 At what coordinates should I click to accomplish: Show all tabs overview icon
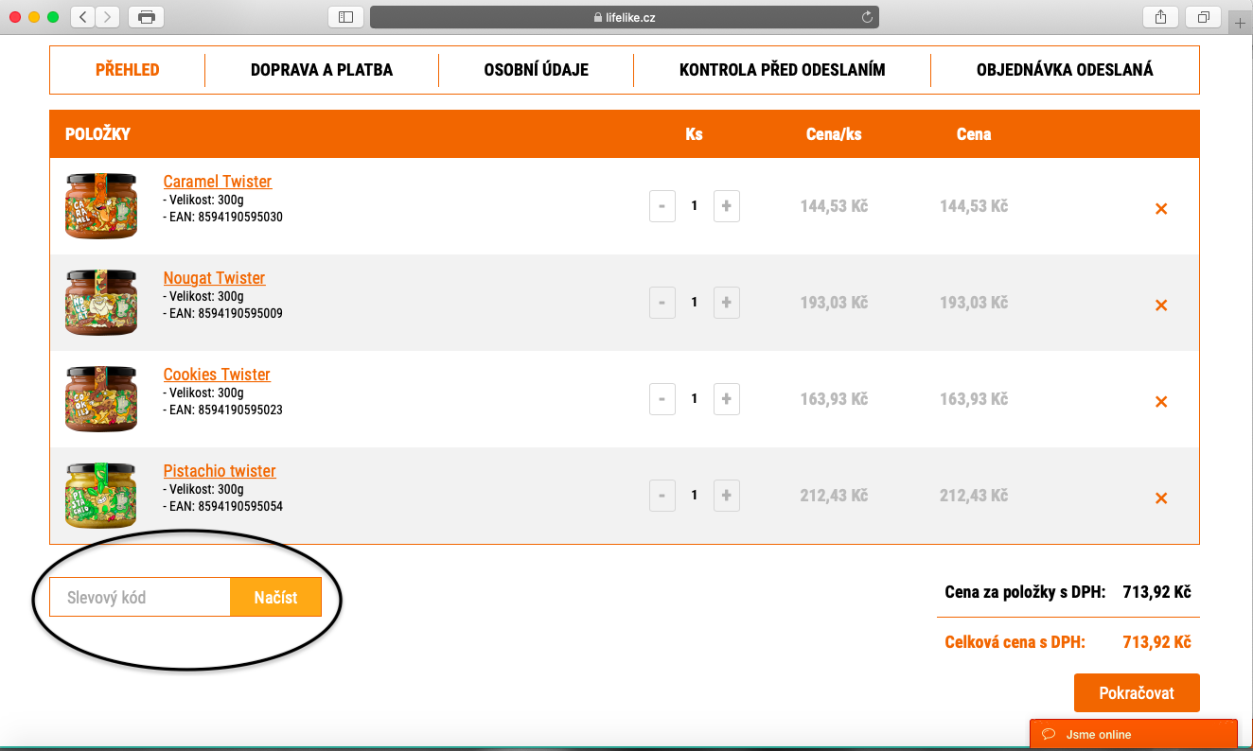[1204, 17]
